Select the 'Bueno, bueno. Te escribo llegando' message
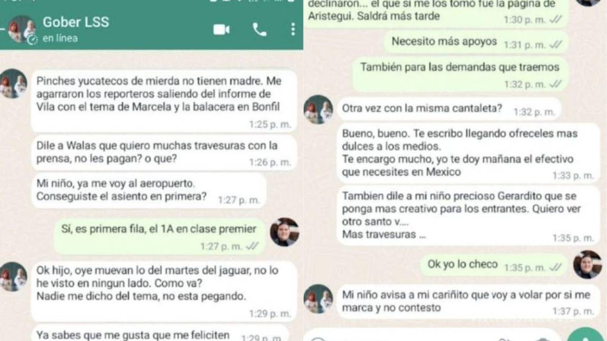 click(468, 153)
